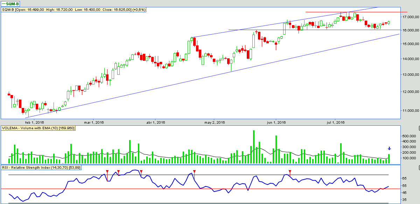Click the 500.000 volume axis label
The image size is (420, 204).
[x=409, y=136]
